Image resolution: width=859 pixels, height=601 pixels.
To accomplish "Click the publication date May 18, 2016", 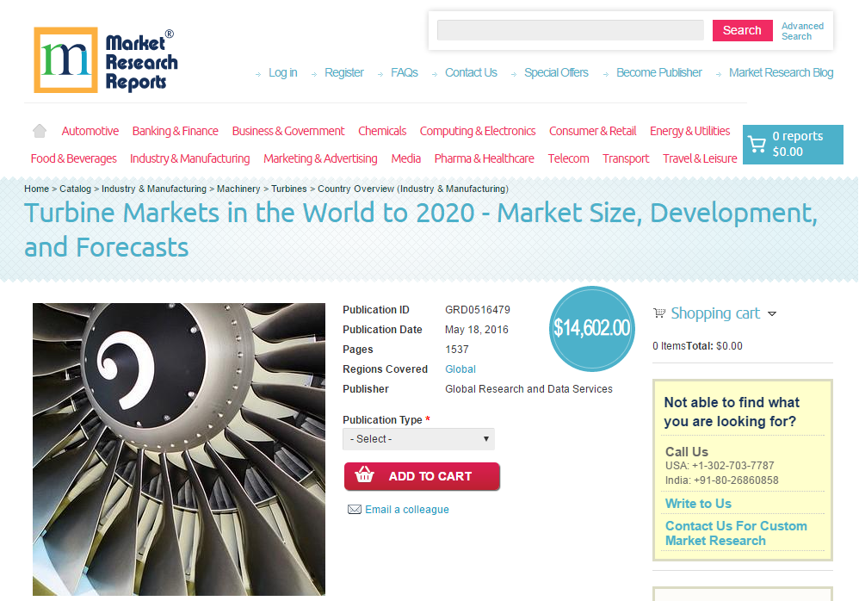I will point(477,330).
